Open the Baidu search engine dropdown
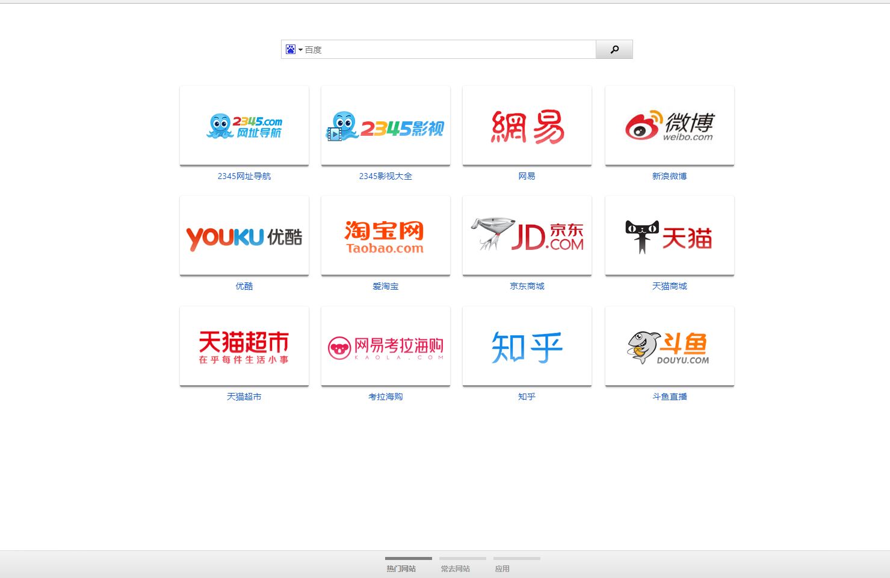The image size is (890, 578). 294,49
